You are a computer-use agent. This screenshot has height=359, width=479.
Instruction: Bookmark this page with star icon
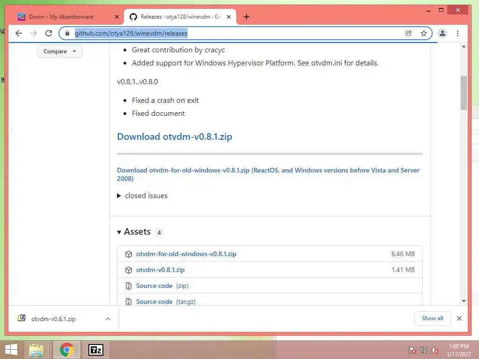424,33
